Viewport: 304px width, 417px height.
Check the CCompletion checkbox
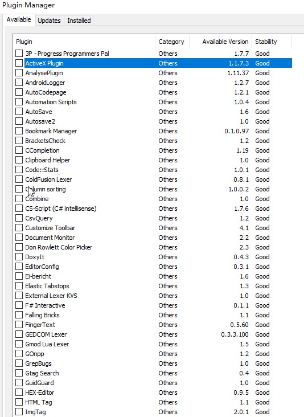coord(19,150)
